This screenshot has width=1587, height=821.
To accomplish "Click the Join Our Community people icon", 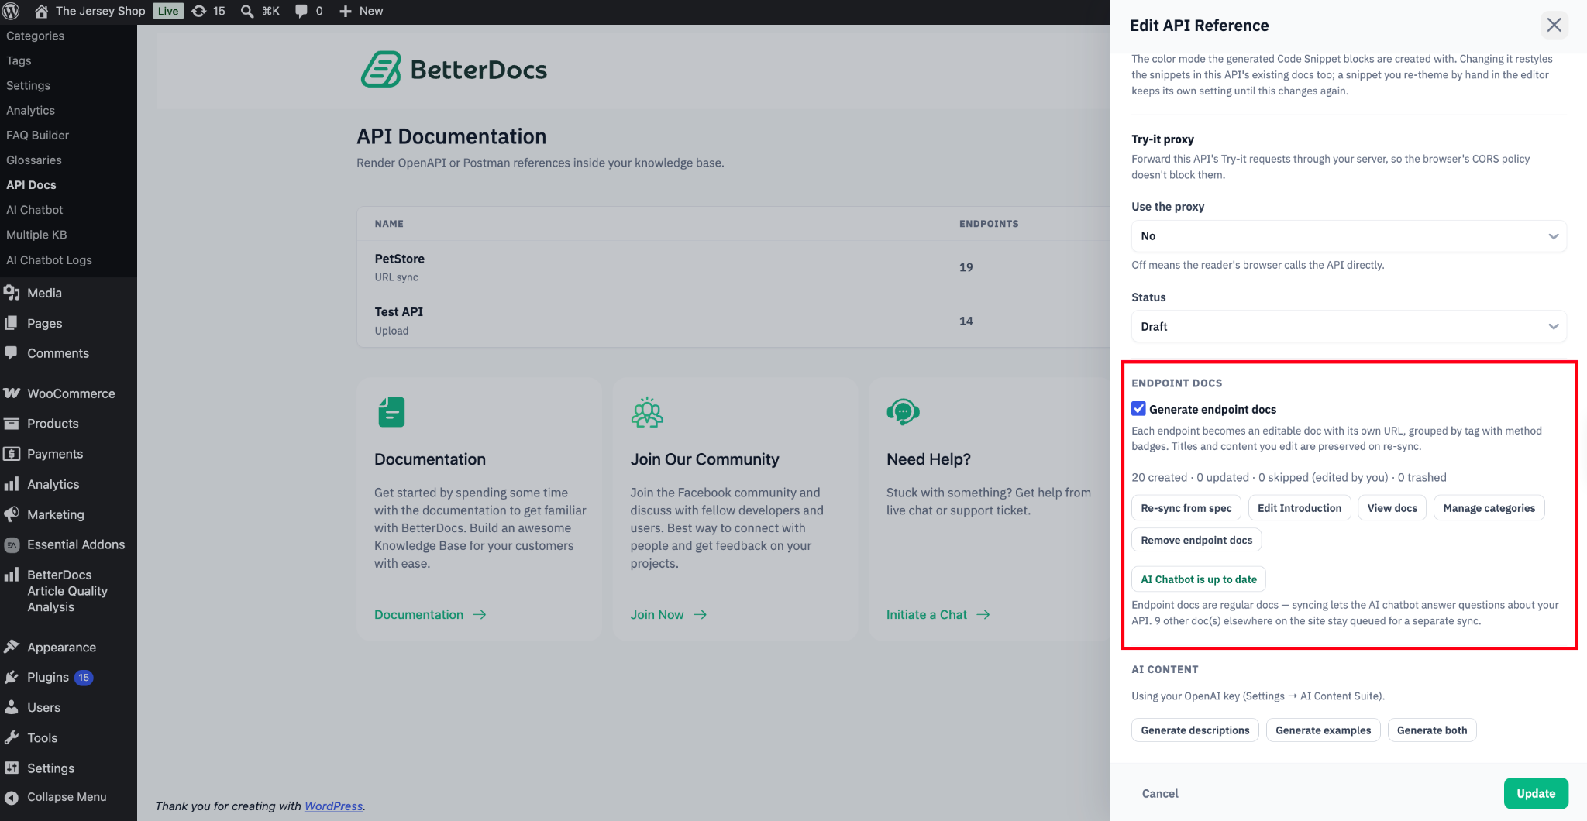I will (x=647, y=412).
